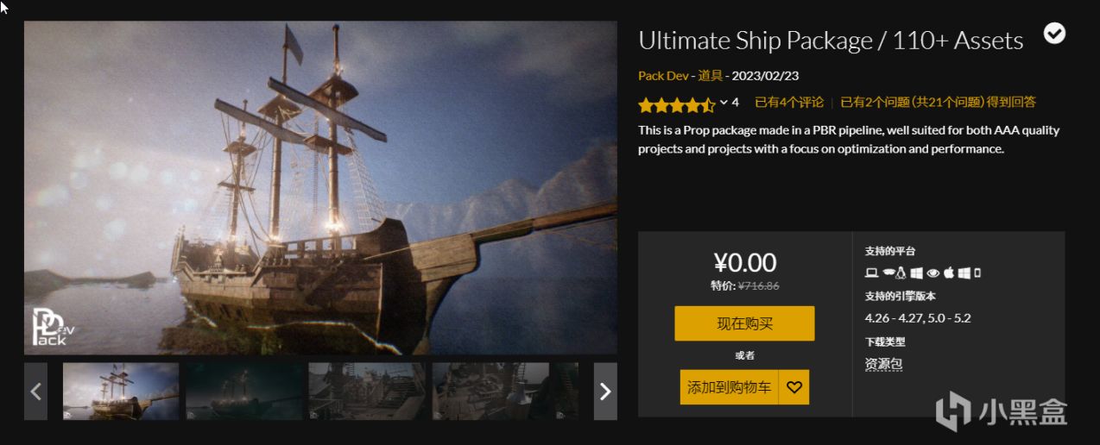This screenshot has width=1100, height=445.
Task: Open the Pack Dev seller link
Action: (663, 76)
